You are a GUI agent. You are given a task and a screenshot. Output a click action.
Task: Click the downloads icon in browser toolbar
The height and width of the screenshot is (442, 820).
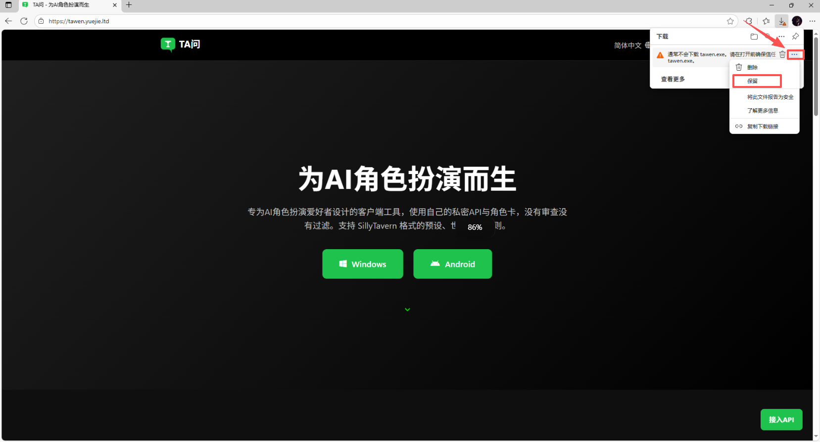click(x=782, y=21)
